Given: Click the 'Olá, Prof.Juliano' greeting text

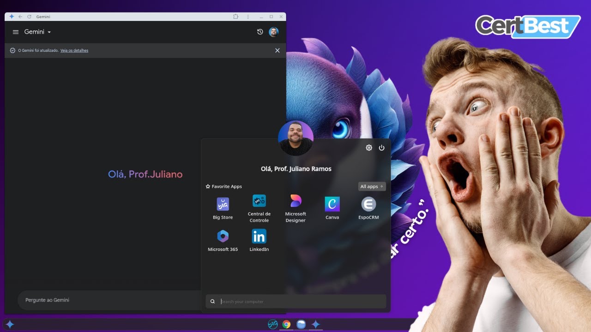Looking at the screenshot, I should coord(145,174).
